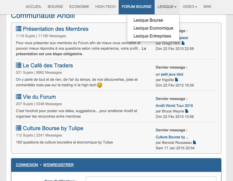Click the list icon beside Le Café des Traders

click(x=19, y=65)
